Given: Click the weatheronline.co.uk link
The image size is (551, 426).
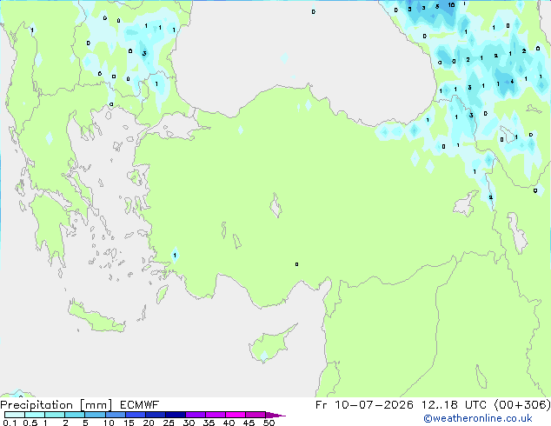Looking at the screenshot, I should click(478, 418).
